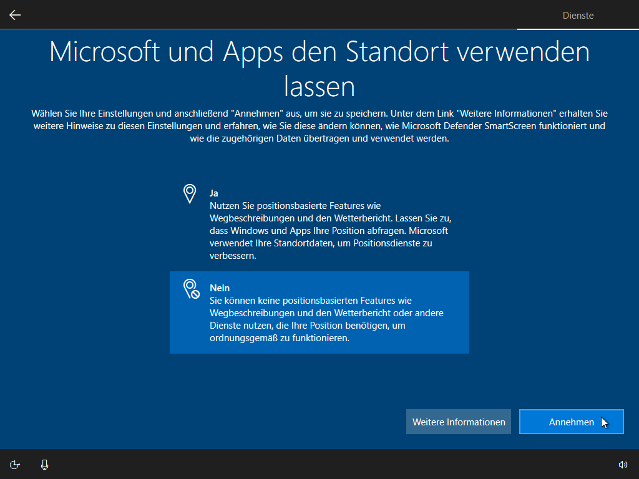Go back using the top-left arrow
The image size is (639, 479).
tap(15, 15)
